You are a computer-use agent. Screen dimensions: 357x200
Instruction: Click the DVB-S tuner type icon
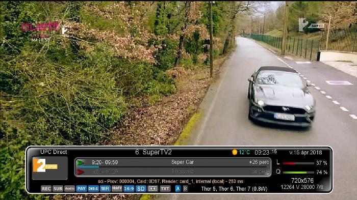pyautogui.click(x=93, y=189)
